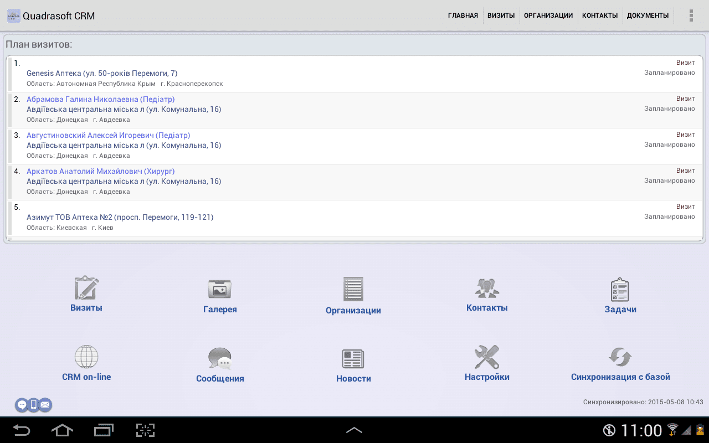Open the Контакты people icon
Viewport: 709px width, 443px height.
coord(487,288)
